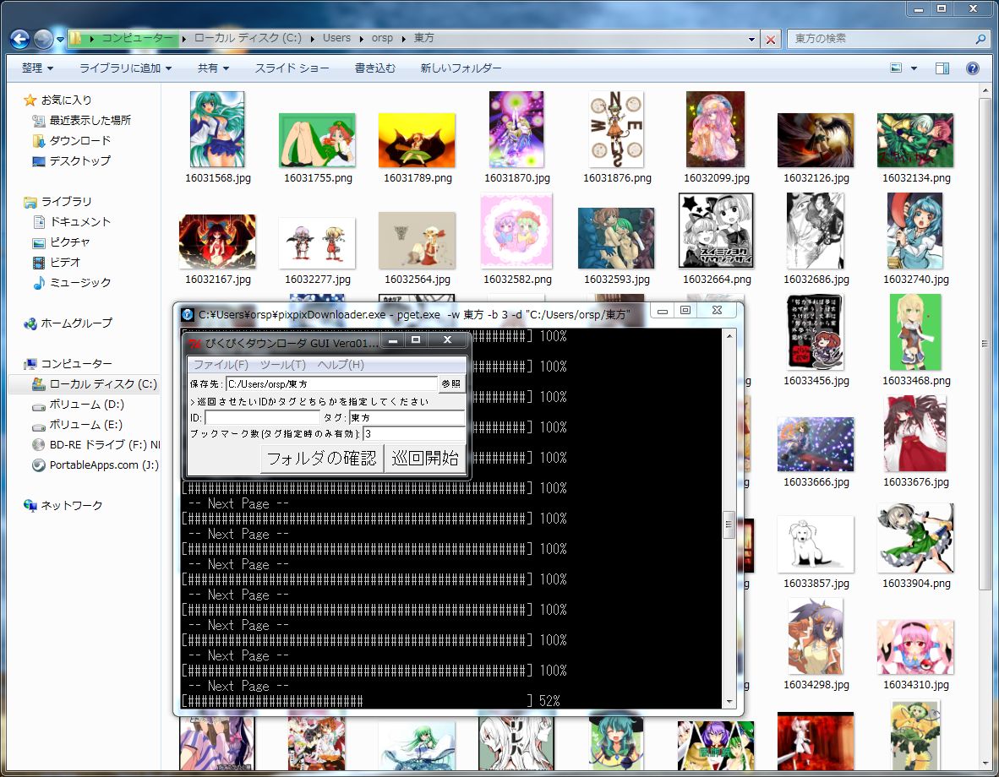This screenshot has height=777, width=999.
Task: Stop loading with the red X button
Action: (770, 39)
